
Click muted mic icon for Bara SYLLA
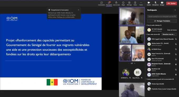[x=176, y=59]
